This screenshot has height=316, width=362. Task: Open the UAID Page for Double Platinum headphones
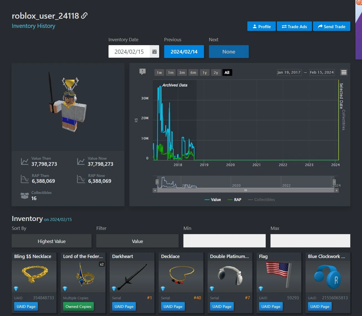(222, 307)
